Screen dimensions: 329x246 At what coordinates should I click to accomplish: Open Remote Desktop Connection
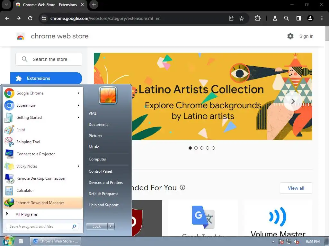[x=43, y=178]
